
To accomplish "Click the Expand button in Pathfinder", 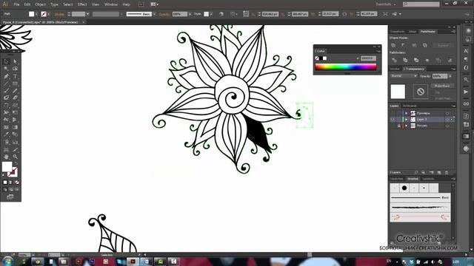I will click(443, 45).
